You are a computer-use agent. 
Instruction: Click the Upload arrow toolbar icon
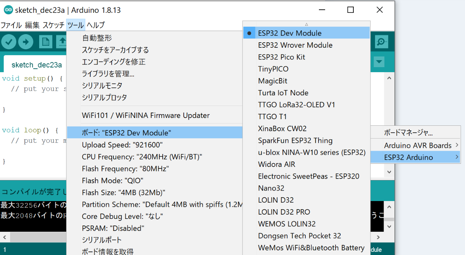tap(26, 42)
